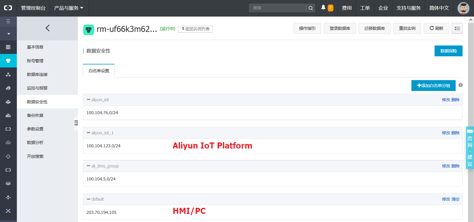474x222 pixels.
Task: Open notifications bell with 7 badge
Action: click(x=327, y=8)
